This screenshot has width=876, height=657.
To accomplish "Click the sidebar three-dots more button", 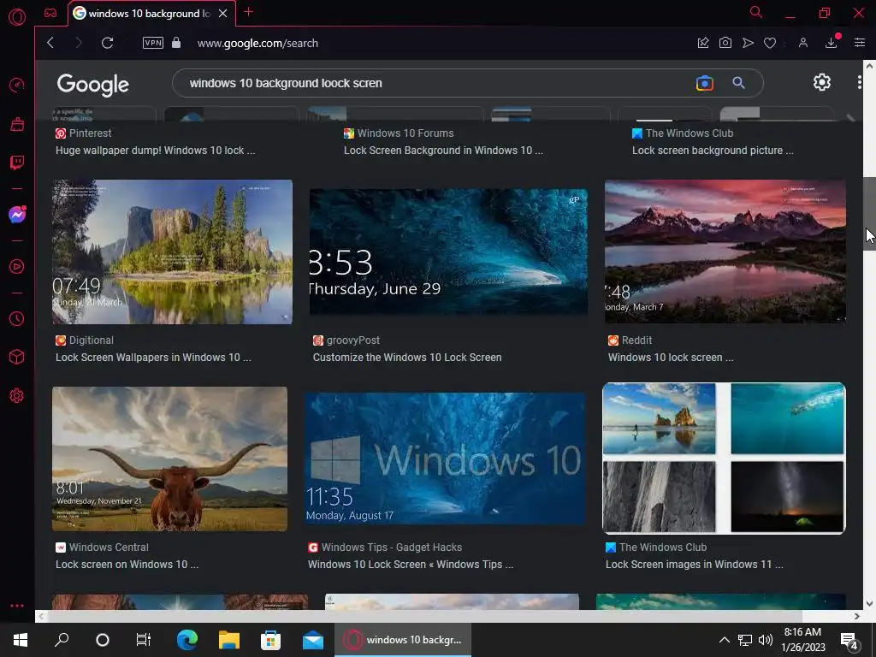I will 17,606.
